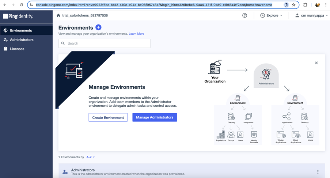This screenshot has height=178, width=330.
Task: Follow the Learn More link
Action: tap(136, 34)
